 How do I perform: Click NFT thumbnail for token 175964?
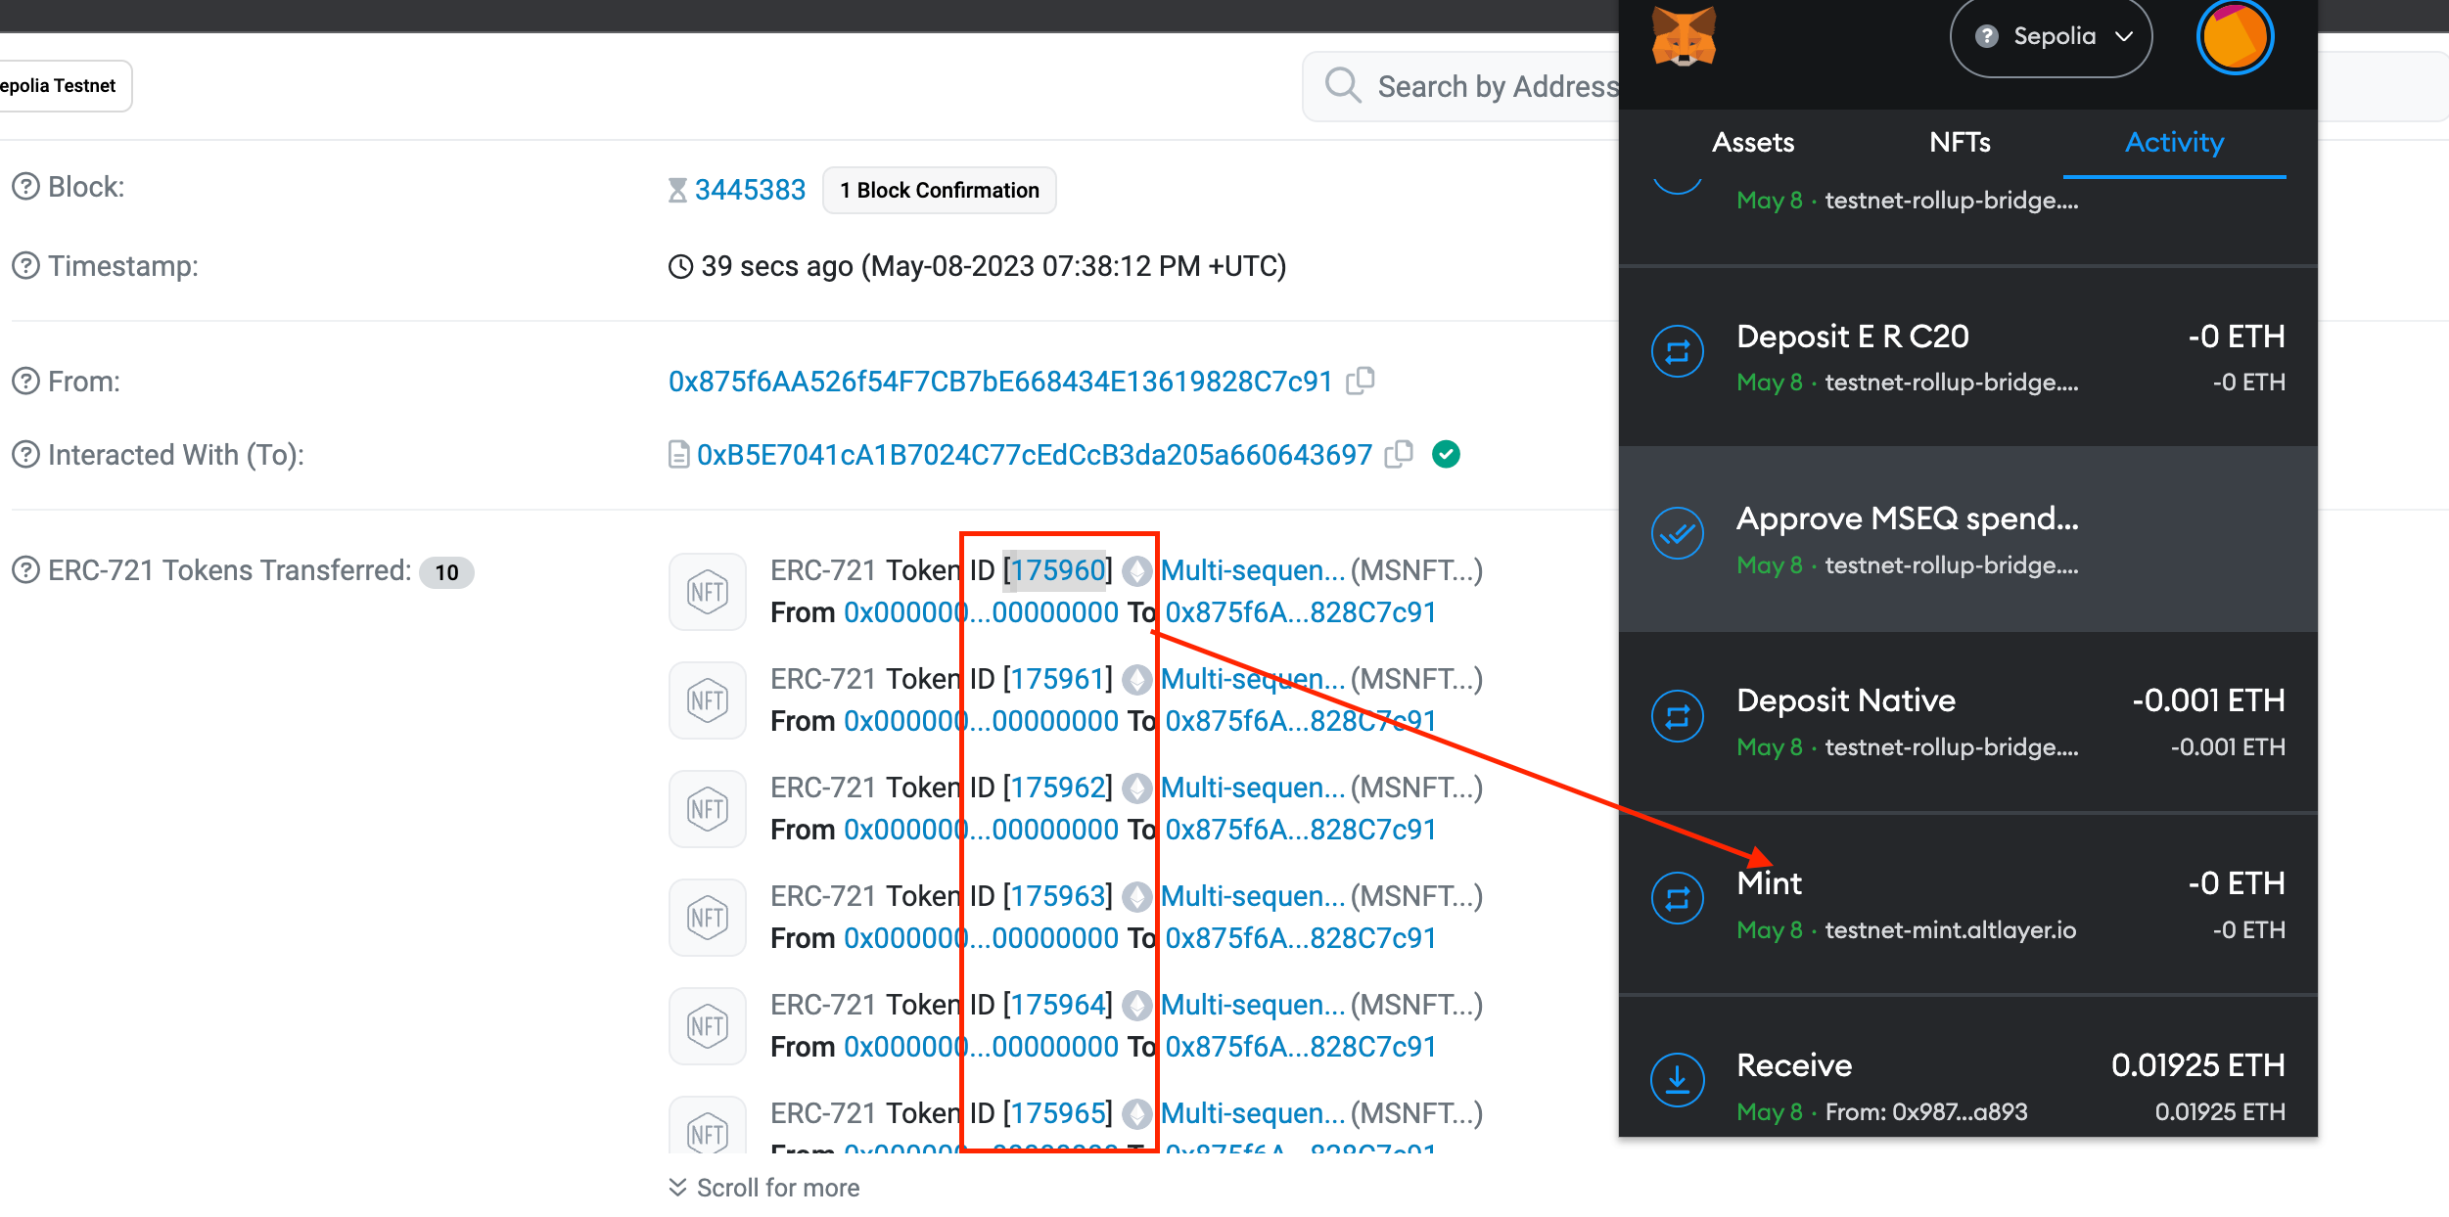(708, 1026)
